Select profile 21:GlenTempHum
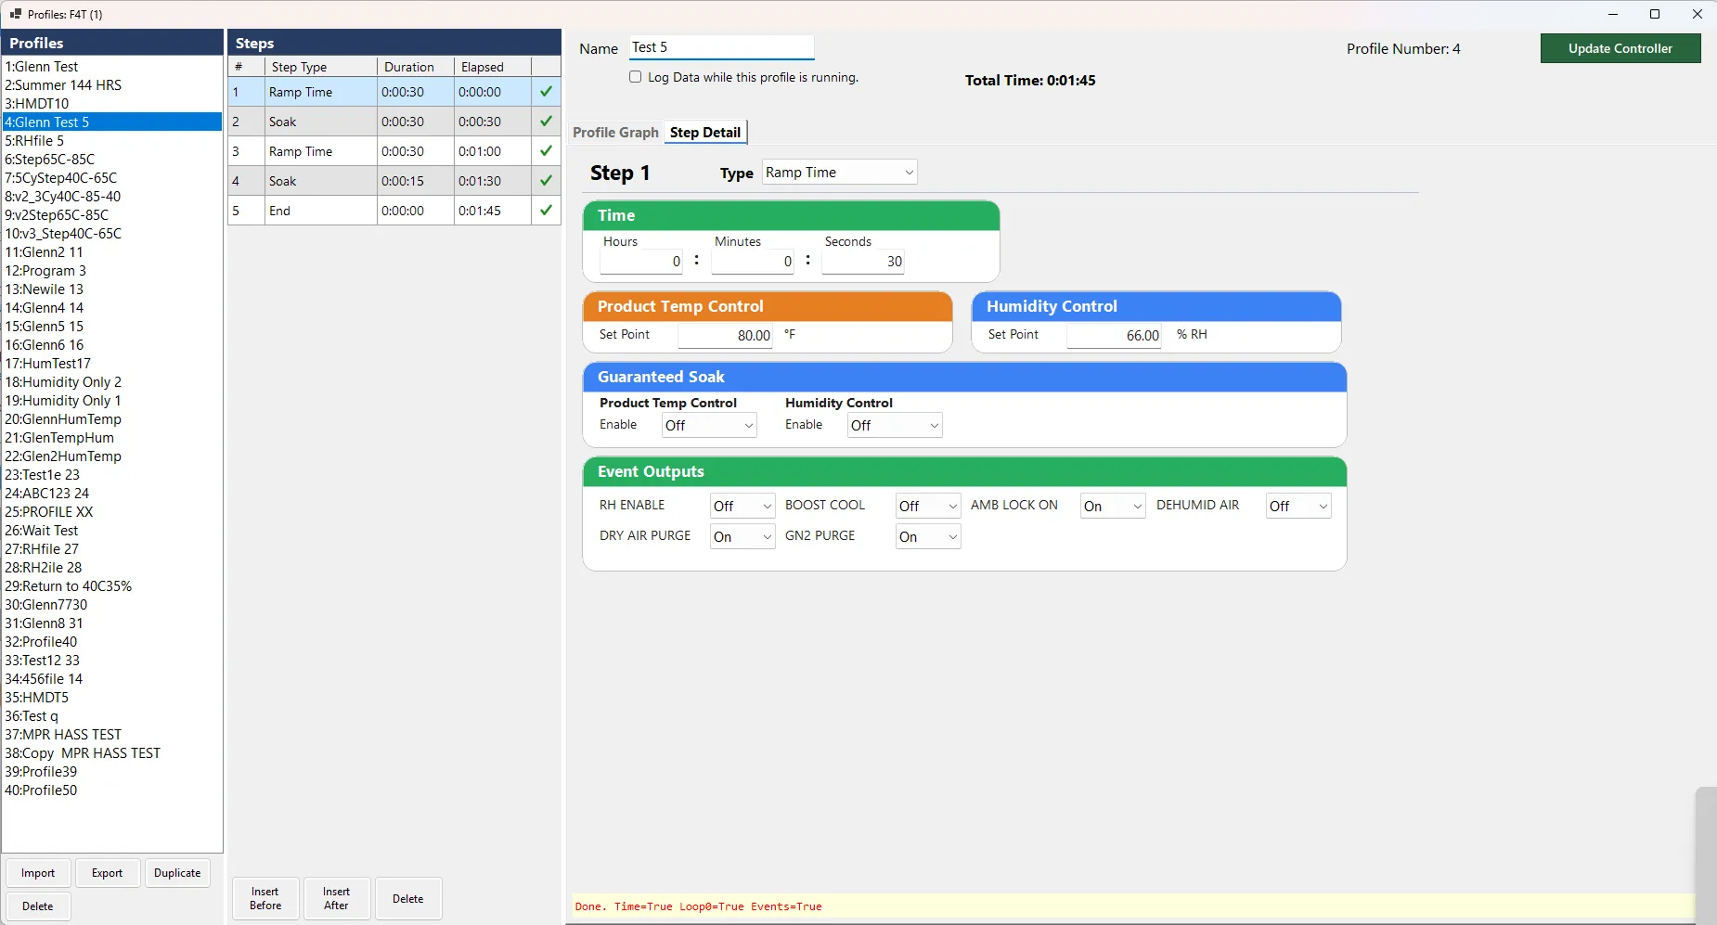This screenshot has height=925, width=1717. pyautogui.click(x=112, y=437)
